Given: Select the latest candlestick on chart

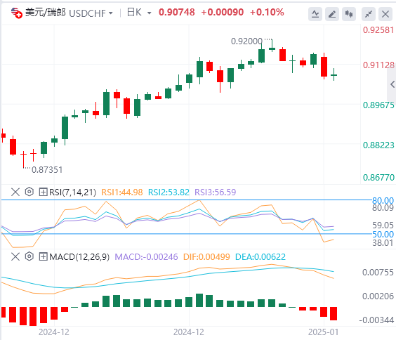Looking at the screenshot, I should click(x=334, y=74).
